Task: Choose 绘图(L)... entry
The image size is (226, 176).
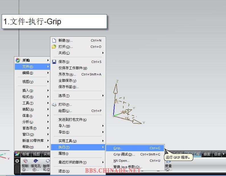Action: [78, 111]
